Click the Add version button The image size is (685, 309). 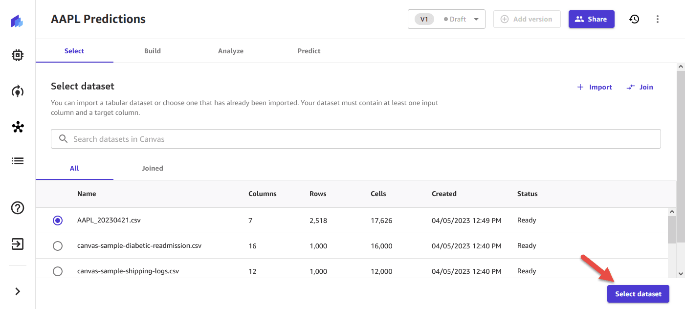point(527,19)
